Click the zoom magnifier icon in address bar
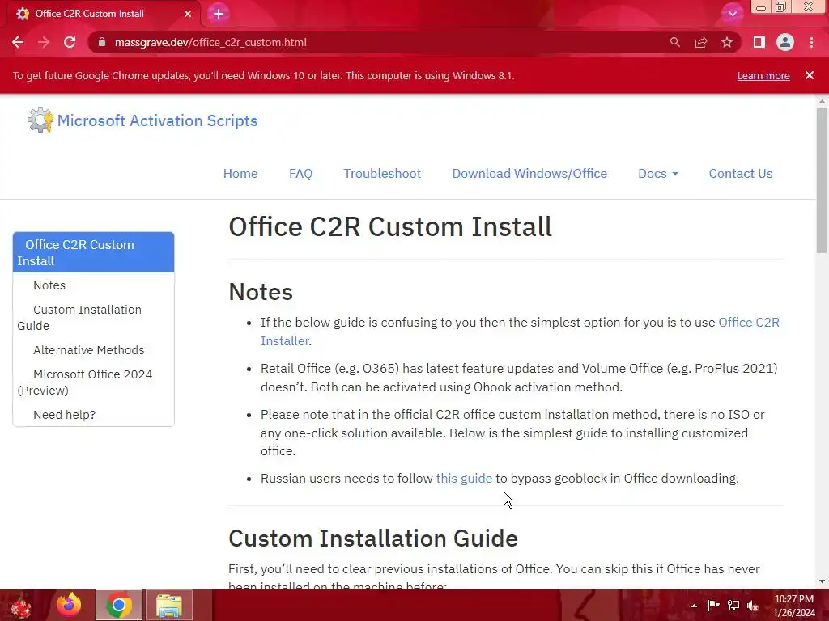Image resolution: width=829 pixels, height=621 pixels. [x=674, y=42]
